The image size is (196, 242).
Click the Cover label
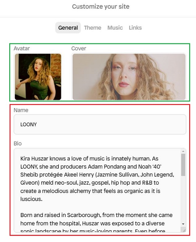coord(79,48)
